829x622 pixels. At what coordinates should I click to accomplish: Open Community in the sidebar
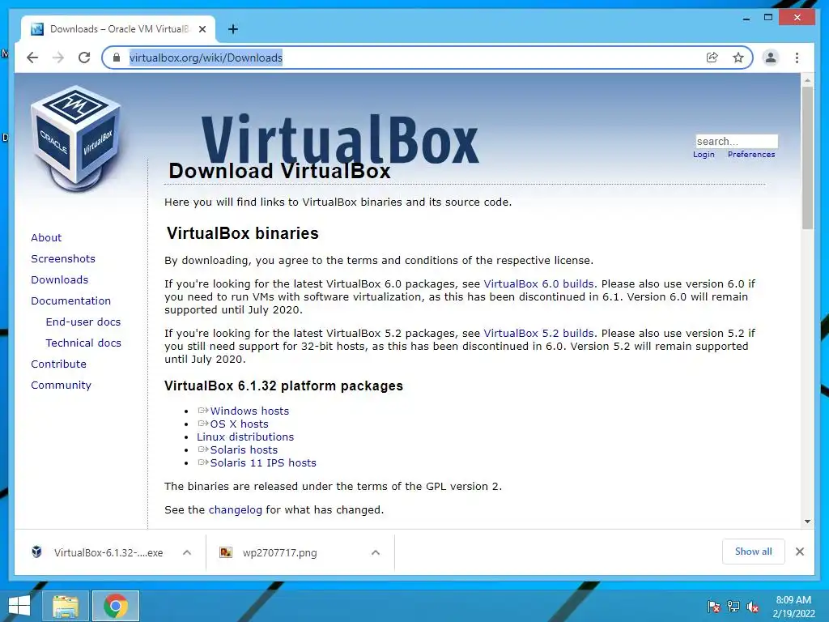click(61, 386)
